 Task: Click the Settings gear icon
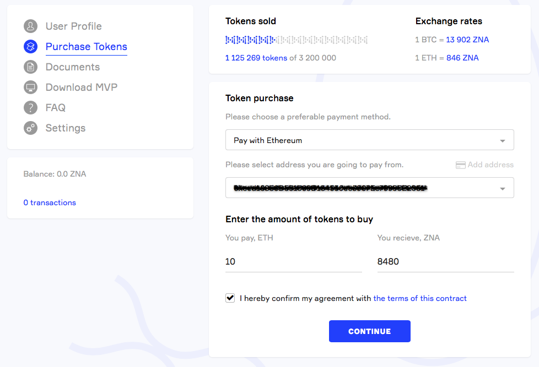tap(30, 128)
